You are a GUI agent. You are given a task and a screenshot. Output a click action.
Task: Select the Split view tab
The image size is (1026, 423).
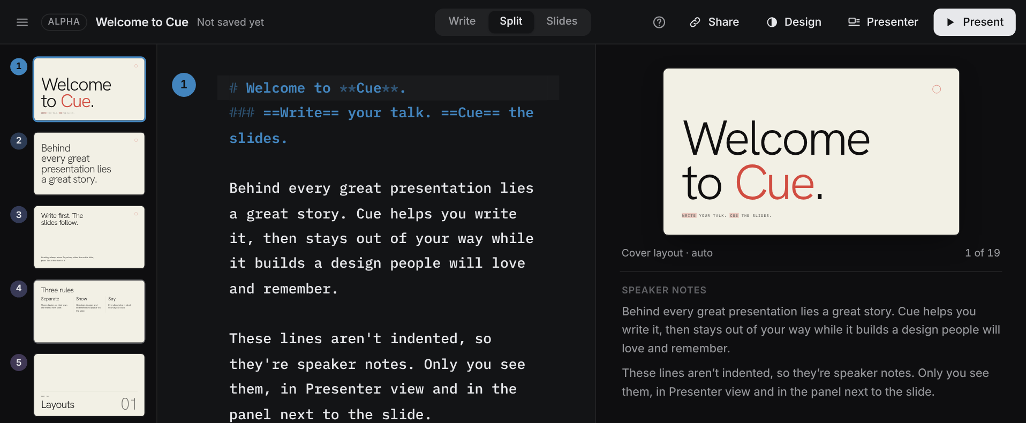[x=511, y=21]
